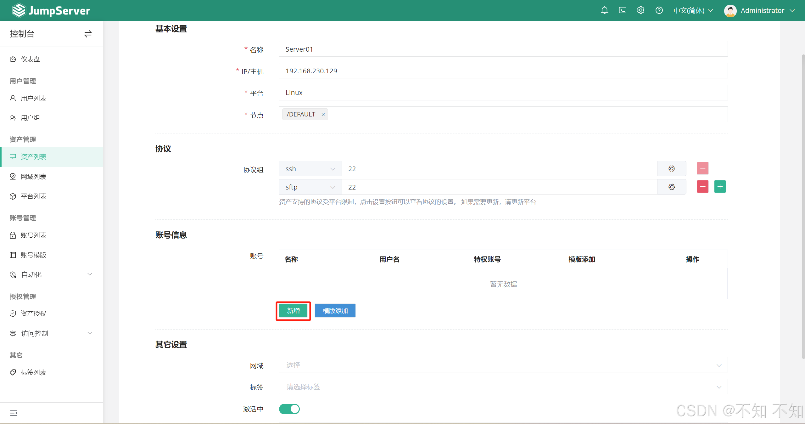Screen dimensions: 805x424
Task: Open the notifications bell icon
Action: pyautogui.click(x=604, y=10)
